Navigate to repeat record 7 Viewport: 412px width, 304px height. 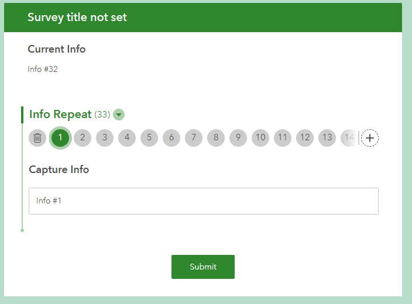click(194, 138)
